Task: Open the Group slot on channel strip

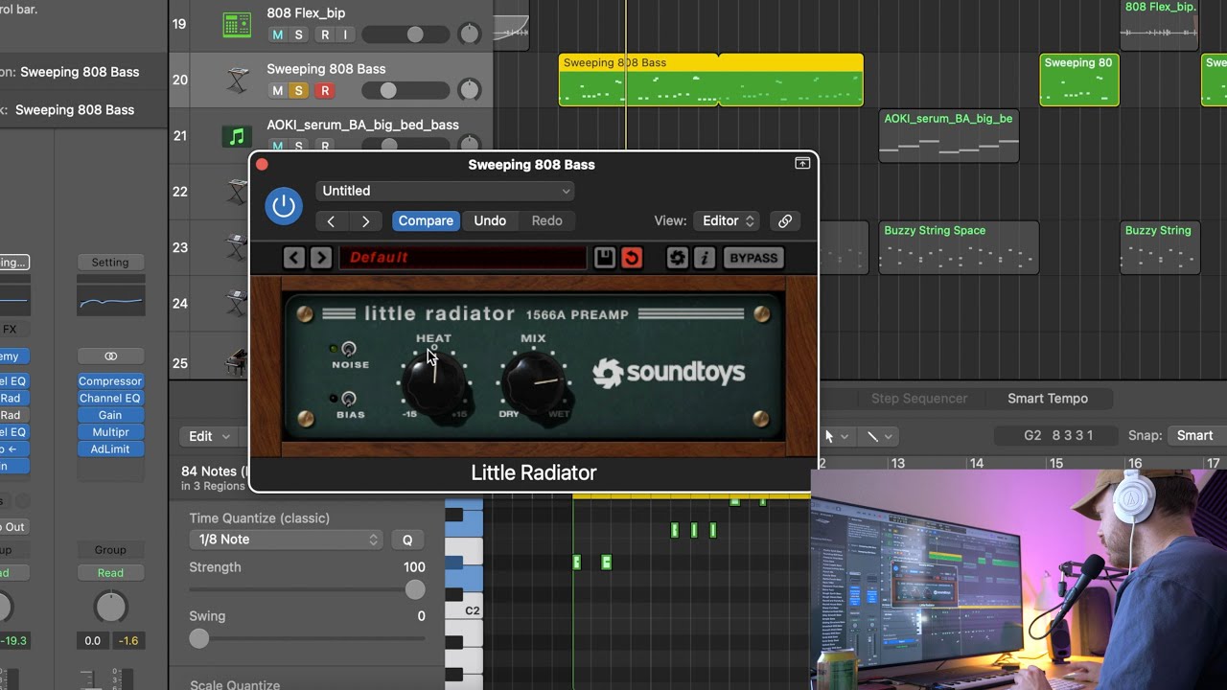Action: (x=110, y=550)
